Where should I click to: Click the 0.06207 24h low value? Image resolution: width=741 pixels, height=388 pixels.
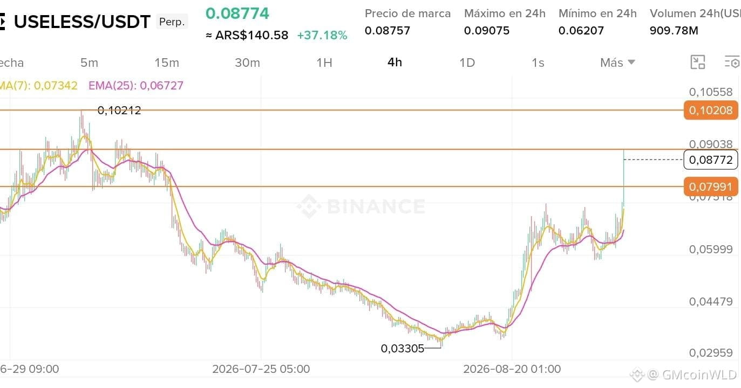click(x=581, y=31)
